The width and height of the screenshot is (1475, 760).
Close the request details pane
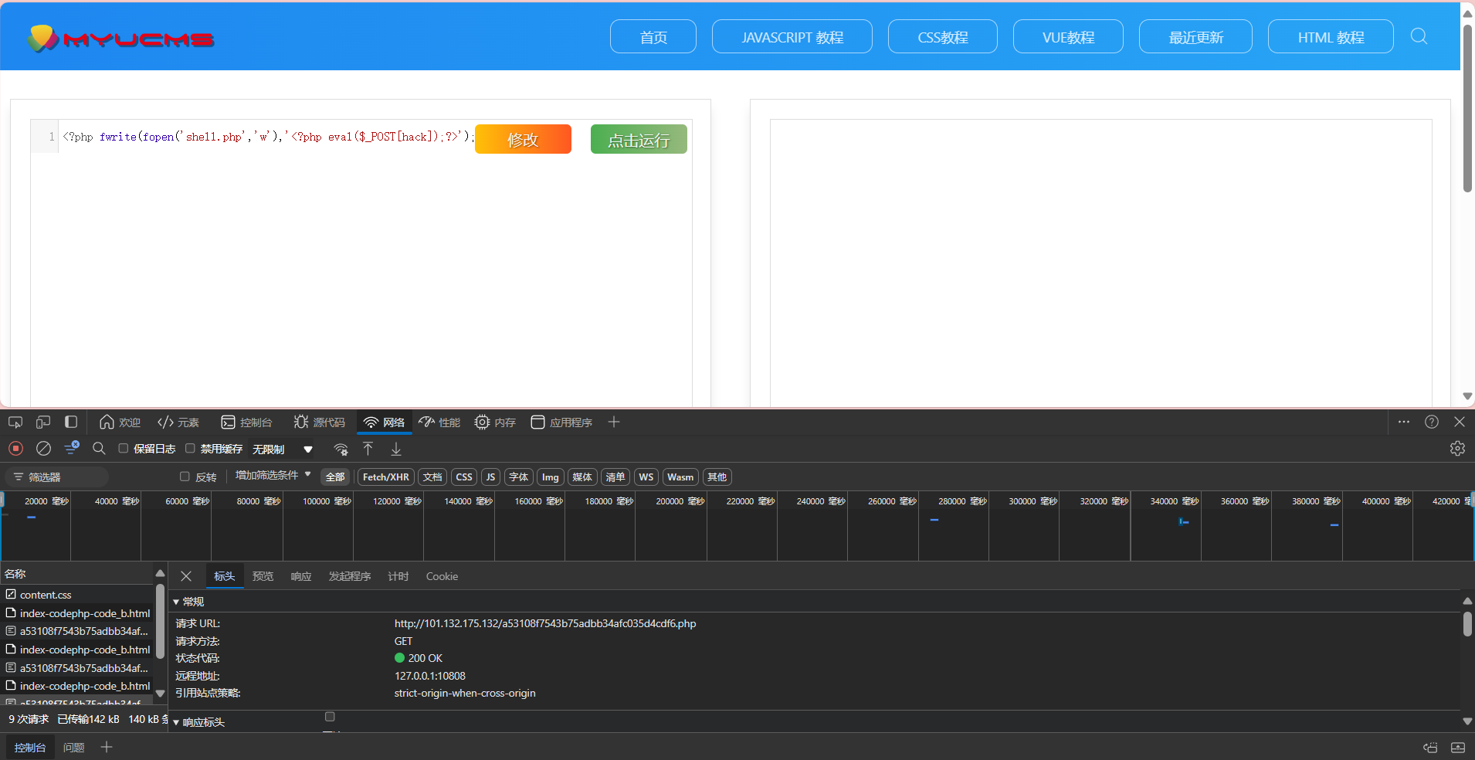(x=186, y=576)
